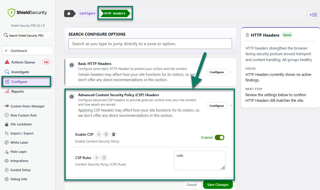
Task: Open the CSP Rules help question icon
Action: pos(104,158)
